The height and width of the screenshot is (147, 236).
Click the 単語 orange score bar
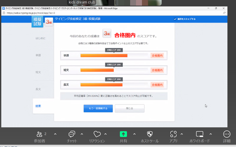104,56
